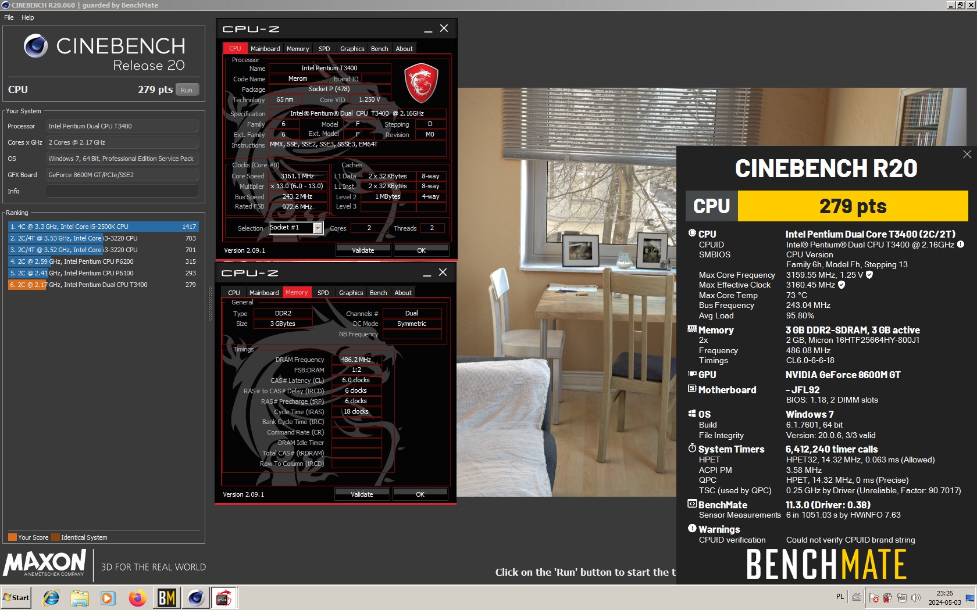Open Action Center flag icon in system tray
This screenshot has width=977, height=610.
point(873,598)
